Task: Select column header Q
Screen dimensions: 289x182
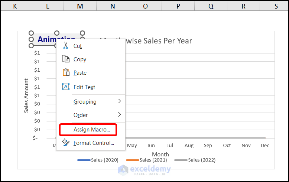Action: point(211,6)
